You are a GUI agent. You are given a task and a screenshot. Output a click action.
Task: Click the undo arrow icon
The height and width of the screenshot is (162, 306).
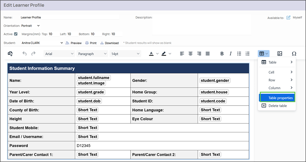tap(24, 54)
